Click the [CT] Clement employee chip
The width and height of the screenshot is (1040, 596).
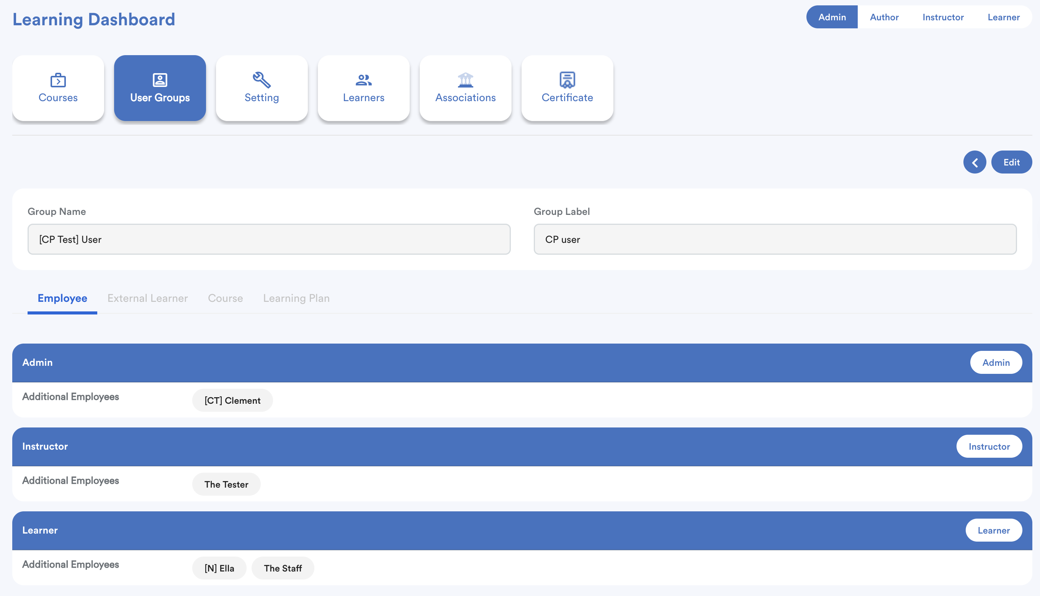232,401
